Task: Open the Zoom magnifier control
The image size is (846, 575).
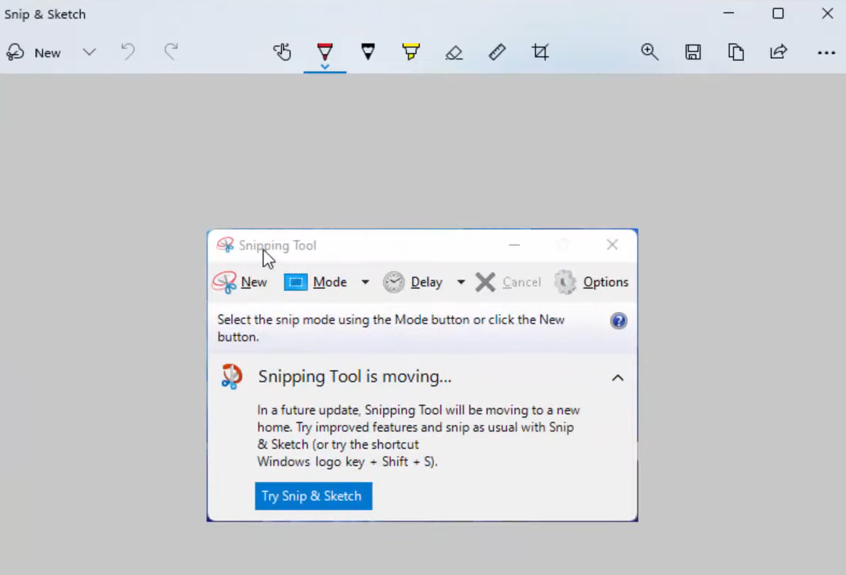Action: pyautogui.click(x=649, y=52)
